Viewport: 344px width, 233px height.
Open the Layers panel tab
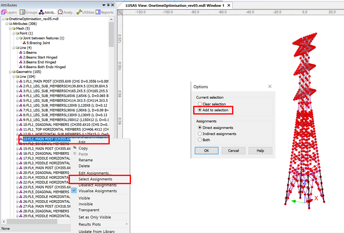9,12
